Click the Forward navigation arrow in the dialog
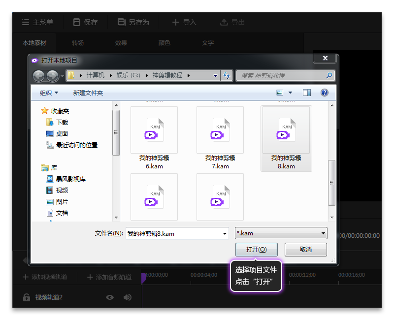 53,76
